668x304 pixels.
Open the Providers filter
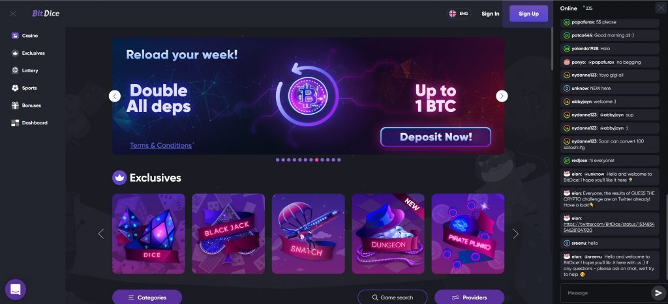click(470, 297)
